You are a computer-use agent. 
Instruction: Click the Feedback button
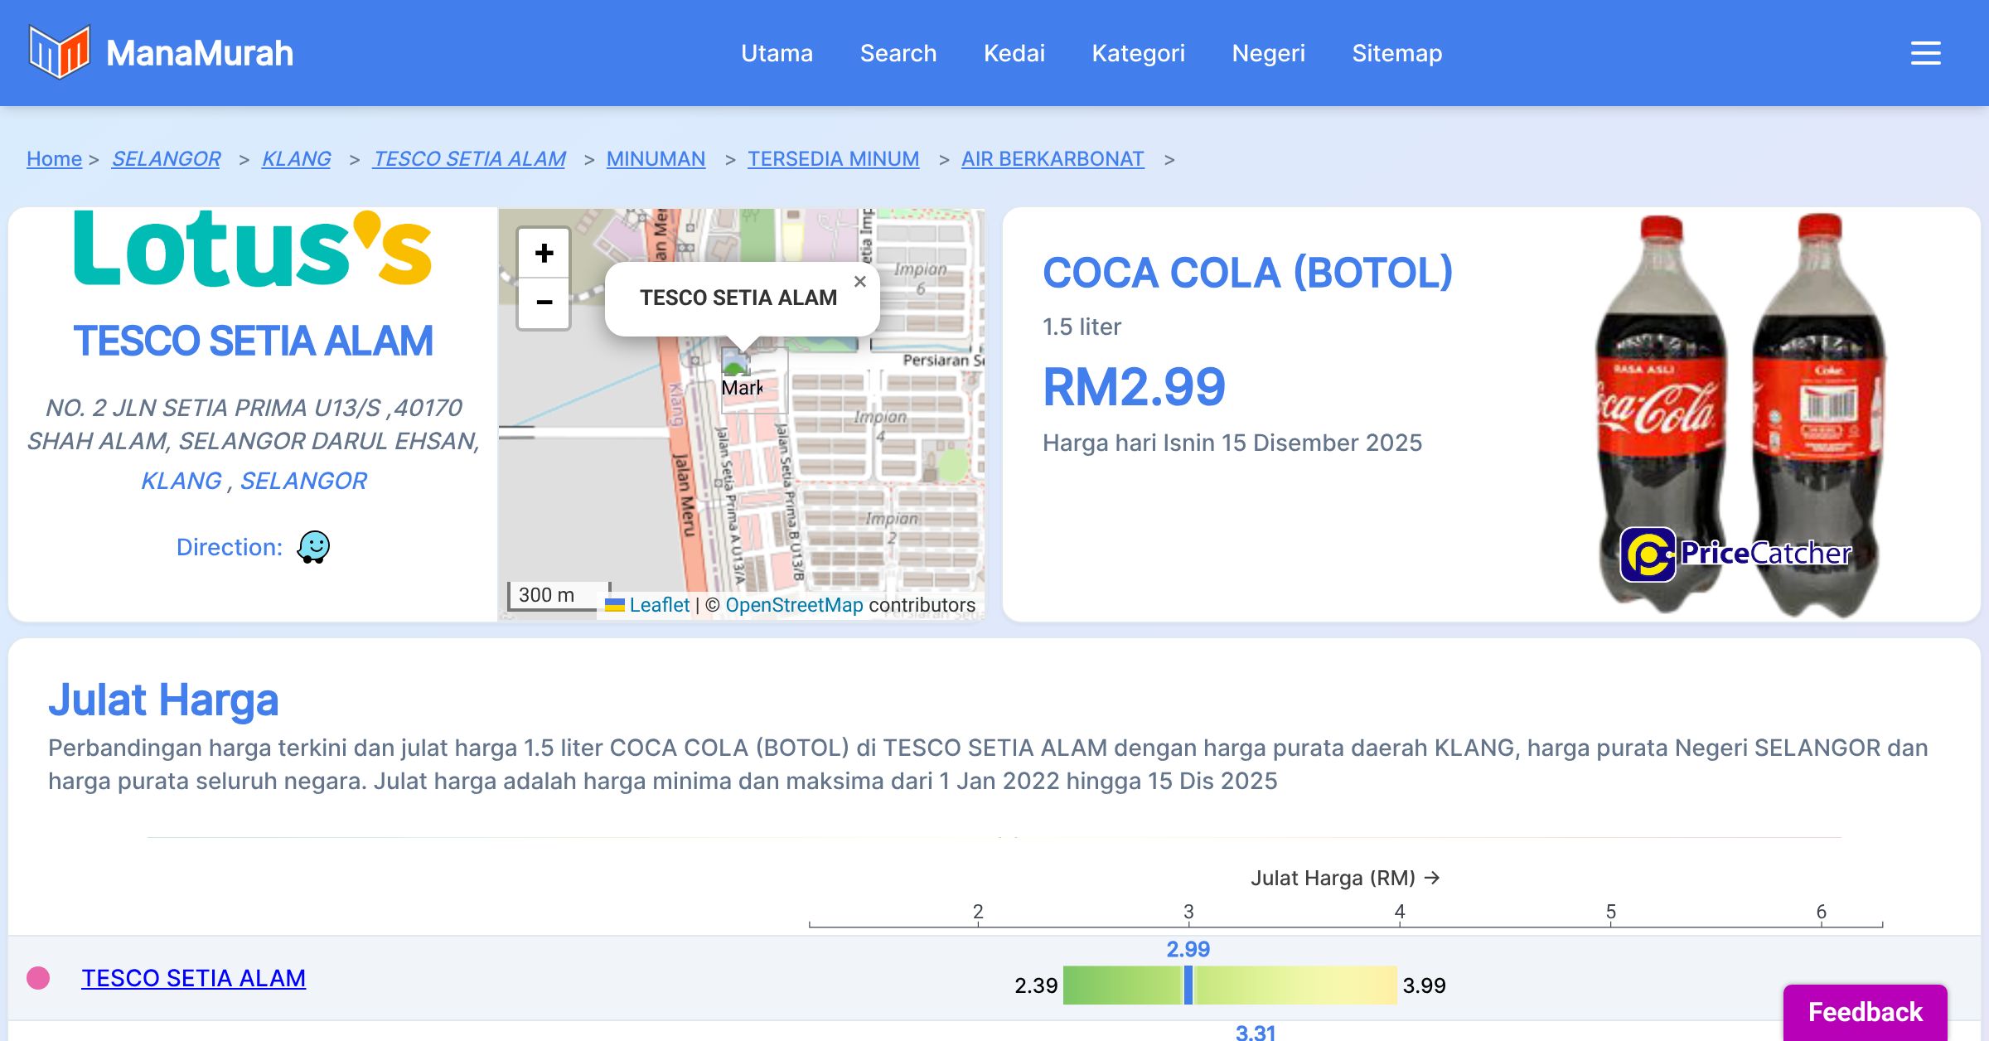coord(1865,1011)
